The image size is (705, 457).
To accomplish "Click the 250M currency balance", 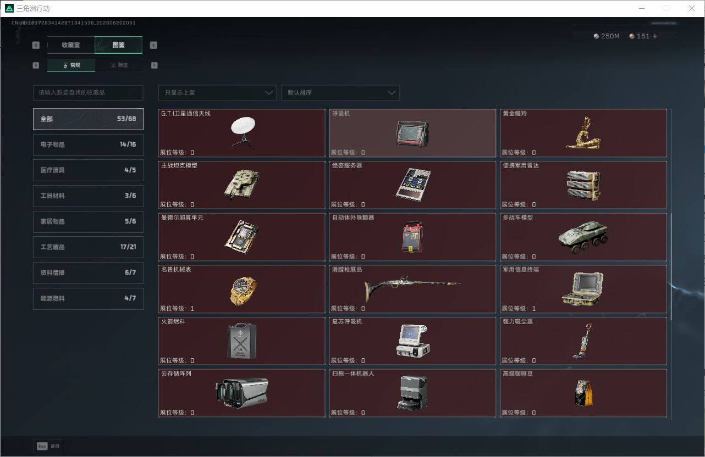I will coord(607,36).
